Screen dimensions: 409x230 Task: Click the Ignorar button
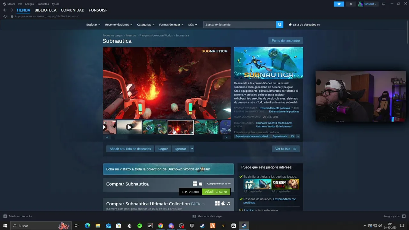181,149
